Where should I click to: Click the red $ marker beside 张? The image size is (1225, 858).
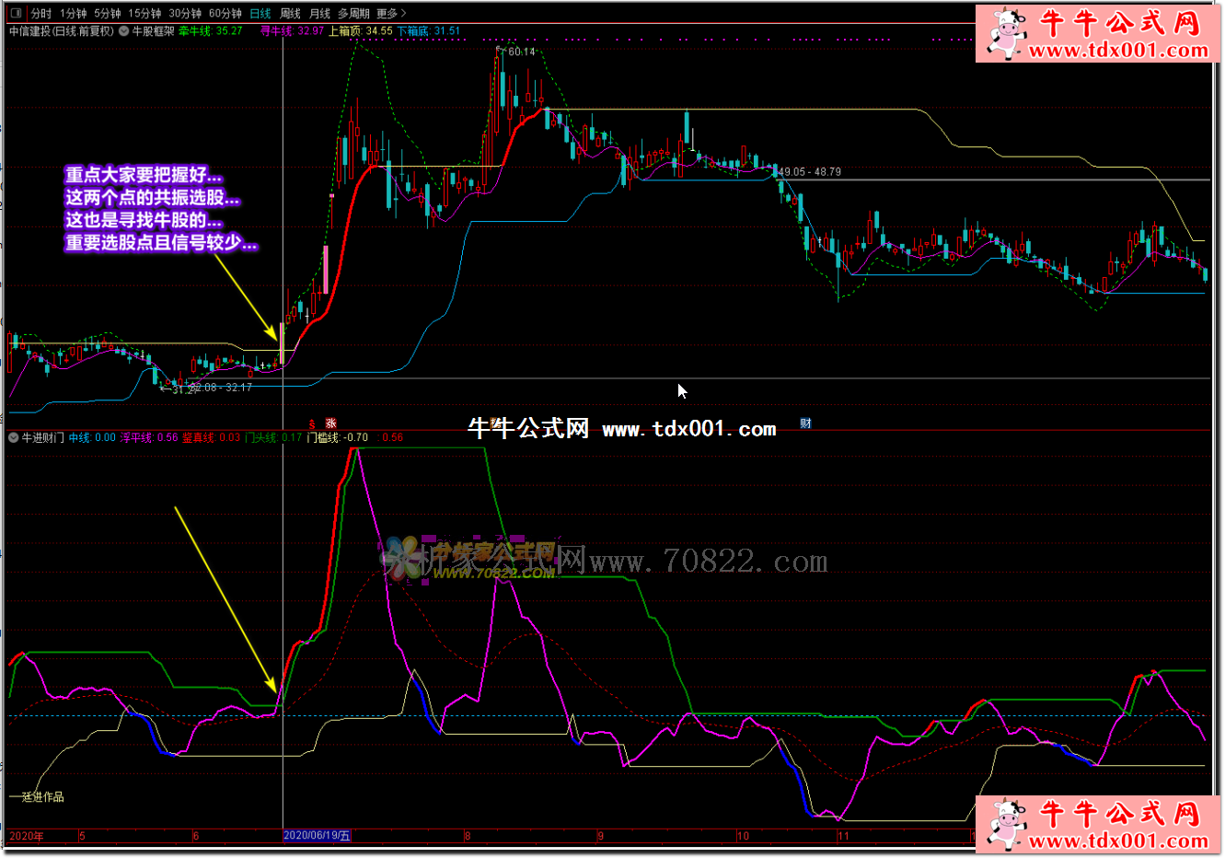pyautogui.click(x=312, y=423)
